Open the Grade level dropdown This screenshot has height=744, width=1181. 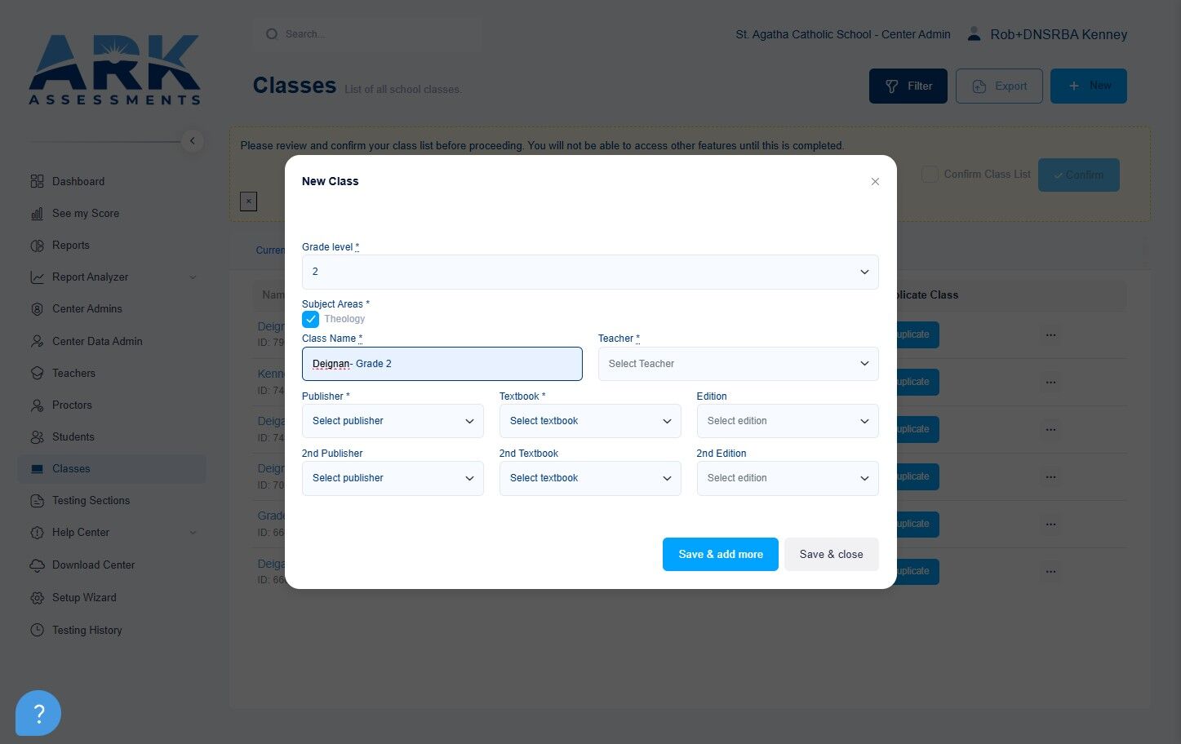590,272
